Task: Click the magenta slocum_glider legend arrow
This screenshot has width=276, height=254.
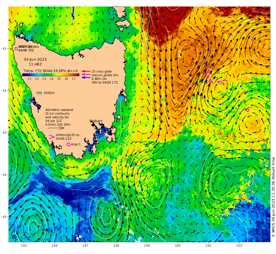Action: coord(86,75)
